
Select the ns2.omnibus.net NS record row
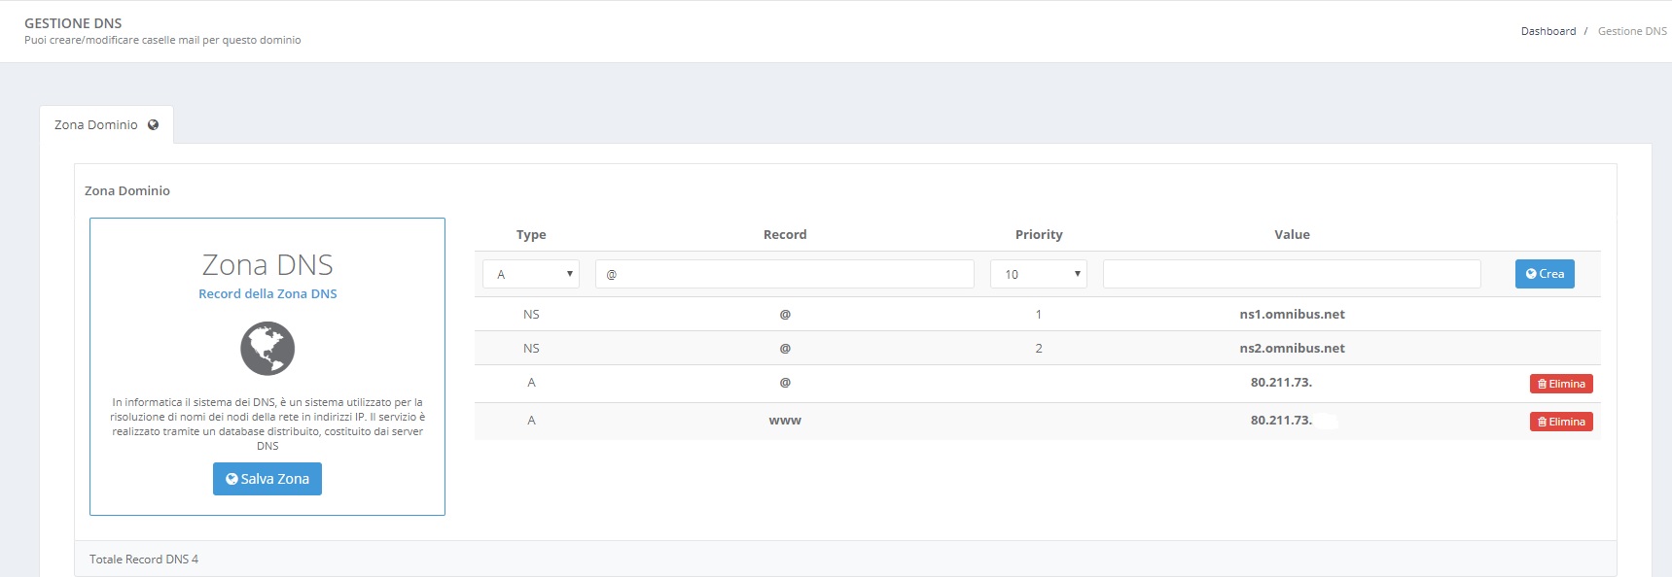[x=1037, y=348]
